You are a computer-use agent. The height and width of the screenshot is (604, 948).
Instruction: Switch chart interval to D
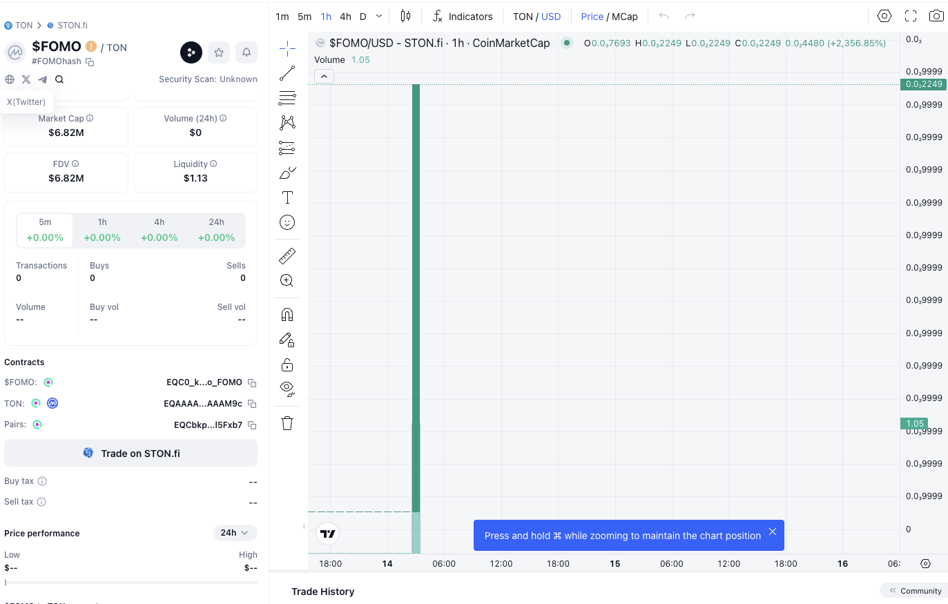363,17
